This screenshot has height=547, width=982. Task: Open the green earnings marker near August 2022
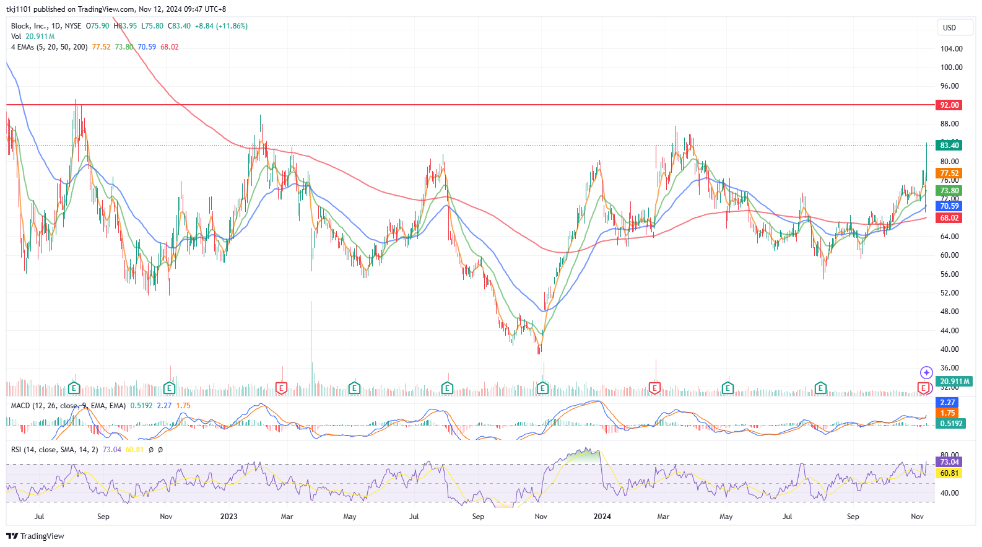pyautogui.click(x=74, y=388)
